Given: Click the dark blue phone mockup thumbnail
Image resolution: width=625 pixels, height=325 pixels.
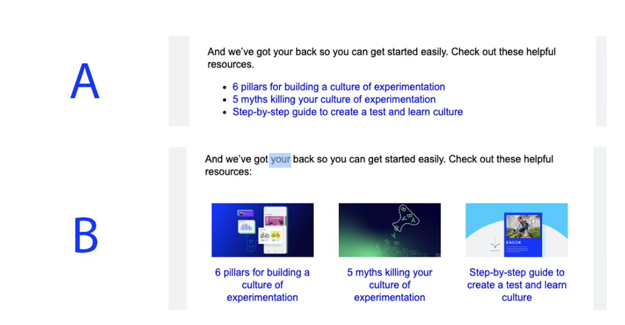Looking at the screenshot, I should (x=262, y=230).
